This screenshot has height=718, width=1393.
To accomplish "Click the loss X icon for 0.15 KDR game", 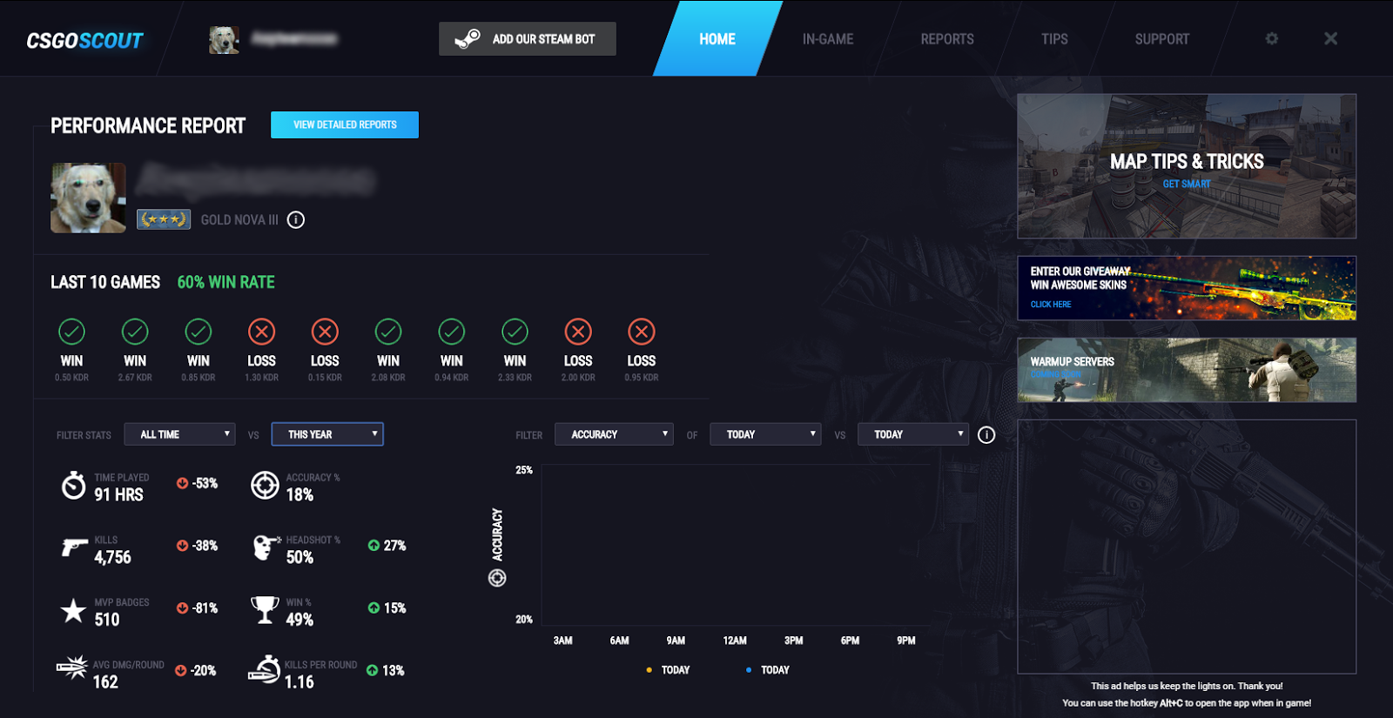I will pyautogui.click(x=325, y=332).
